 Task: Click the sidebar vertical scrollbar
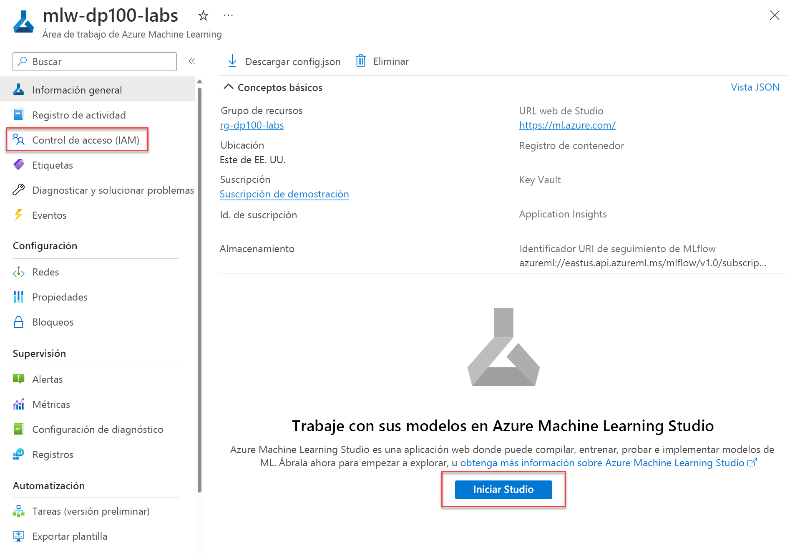(199, 290)
